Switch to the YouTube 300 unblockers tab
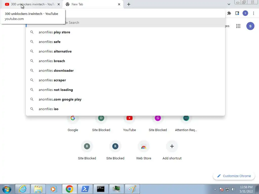The height and width of the screenshot is (194, 259). pyautogui.click(x=31, y=4)
